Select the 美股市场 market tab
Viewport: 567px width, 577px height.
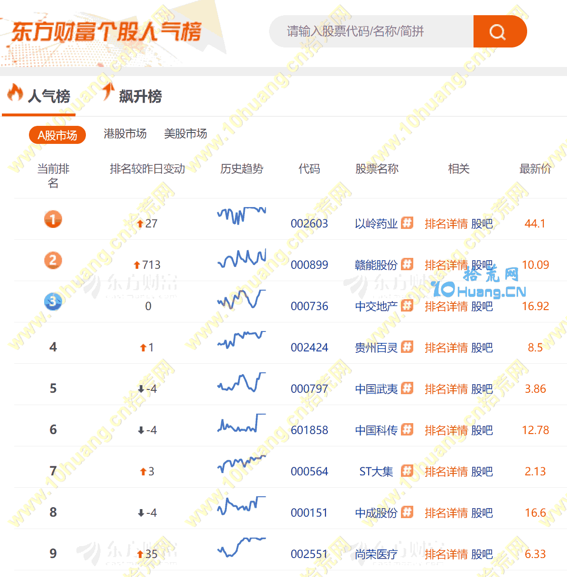pos(186,134)
